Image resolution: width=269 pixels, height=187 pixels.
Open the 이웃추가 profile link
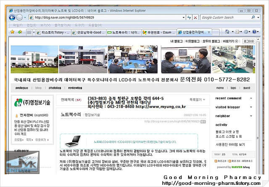point(42,140)
